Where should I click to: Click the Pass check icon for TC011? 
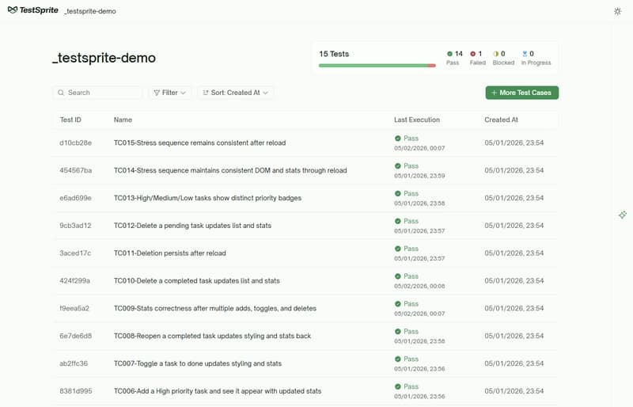tap(398, 249)
